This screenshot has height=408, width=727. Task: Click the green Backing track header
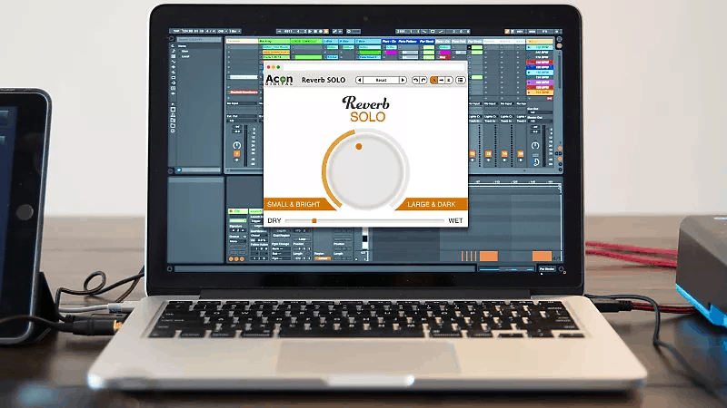click(x=274, y=41)
